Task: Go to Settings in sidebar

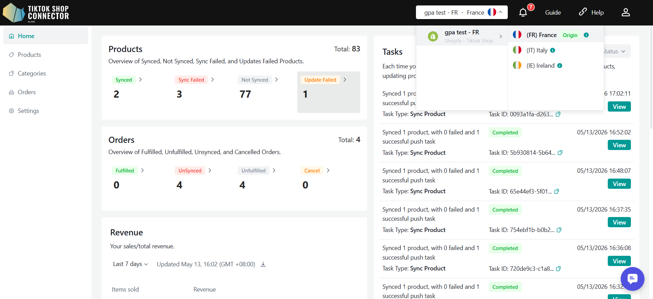Action: 46,111
